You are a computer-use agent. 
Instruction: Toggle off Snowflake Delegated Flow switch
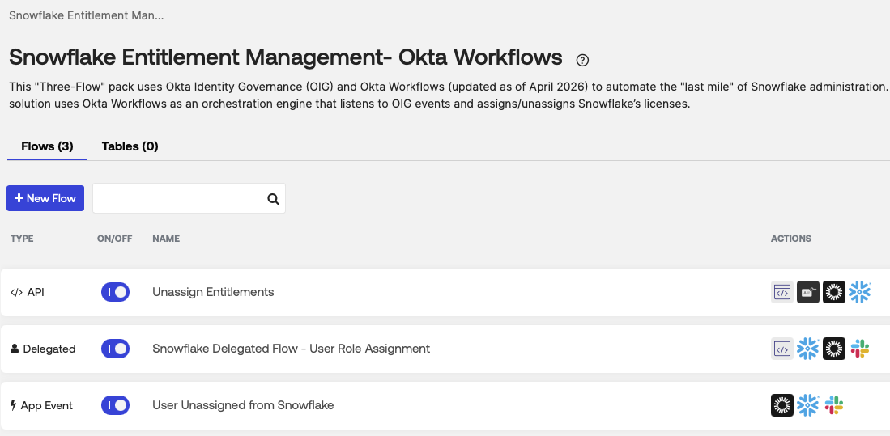(x=115, y=349)
